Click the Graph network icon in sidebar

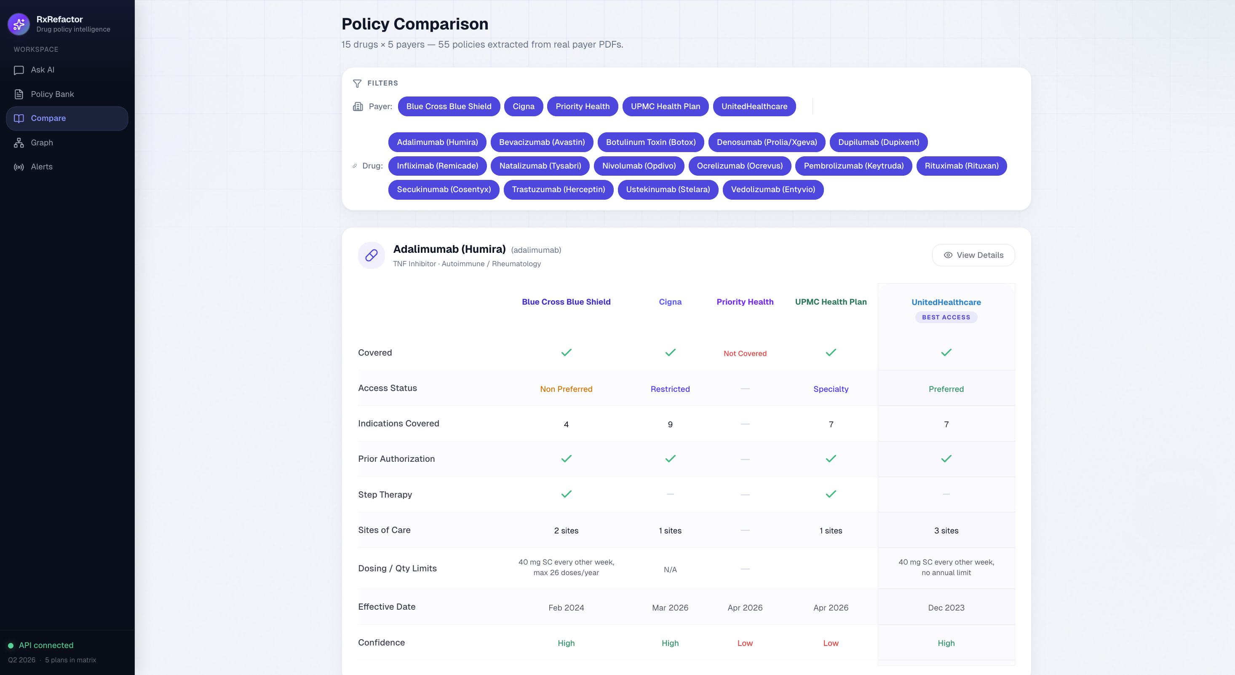point(19,142)
